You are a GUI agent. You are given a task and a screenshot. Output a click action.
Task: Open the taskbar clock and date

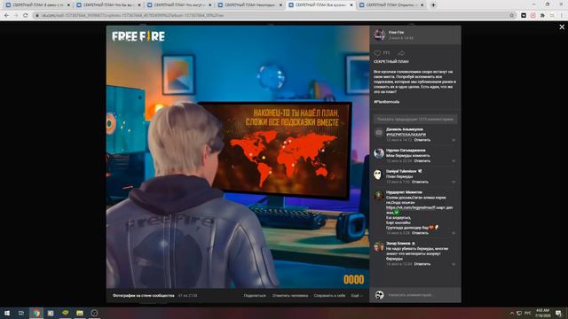pyautogui.click(x=542, y=313)
